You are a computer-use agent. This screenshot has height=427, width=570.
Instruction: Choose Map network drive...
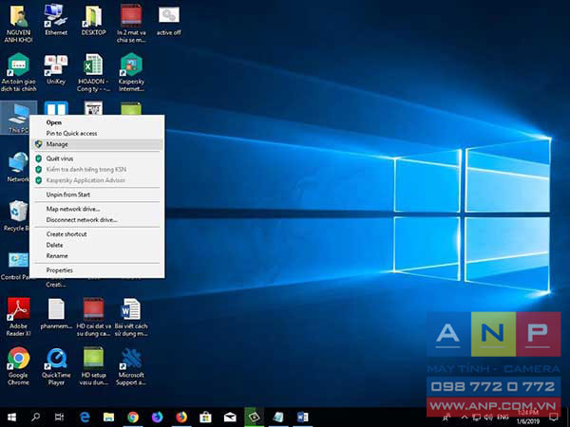tap(97, 209)
